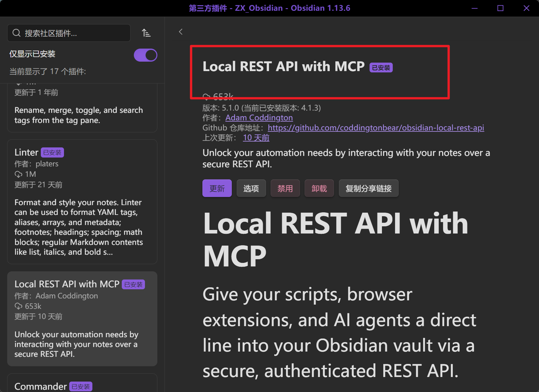Open the Adam Coddington author link
Image resolution: width=539 pixels, height=392 pixels.
tap(259, 117)
